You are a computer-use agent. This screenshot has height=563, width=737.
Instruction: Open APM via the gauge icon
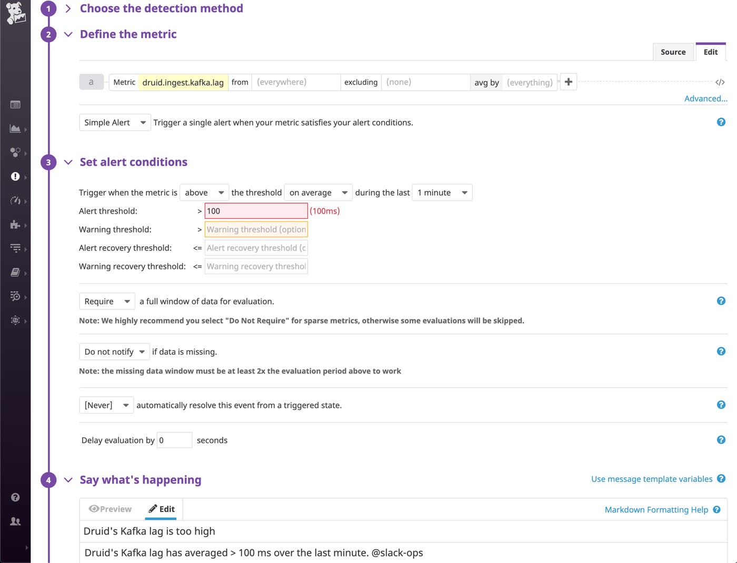(15, 200)
